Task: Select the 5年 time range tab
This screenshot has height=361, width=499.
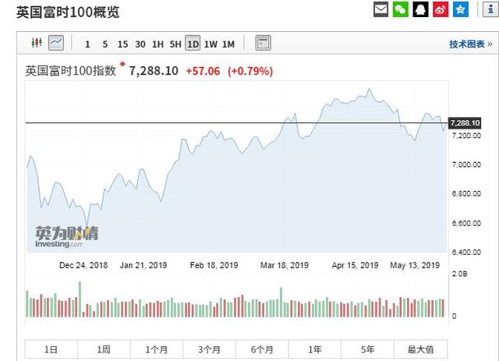Action: 368,349
